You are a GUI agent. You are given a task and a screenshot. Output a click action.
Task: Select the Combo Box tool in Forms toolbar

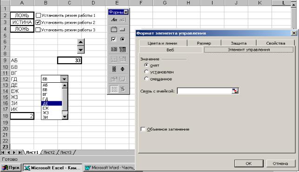tap(123, 49)
